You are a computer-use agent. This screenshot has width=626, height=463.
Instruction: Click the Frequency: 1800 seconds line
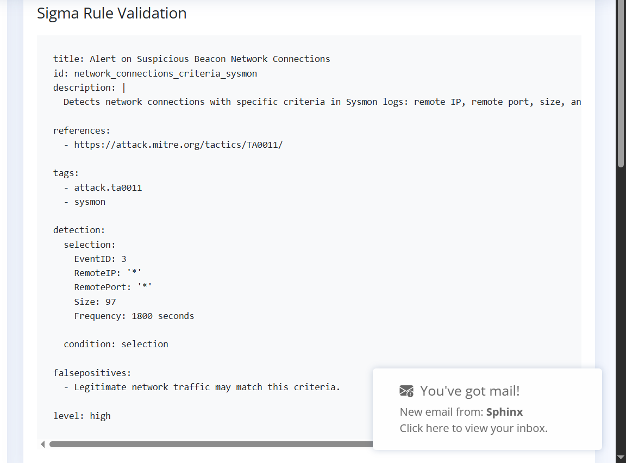[x=134, y=316]
